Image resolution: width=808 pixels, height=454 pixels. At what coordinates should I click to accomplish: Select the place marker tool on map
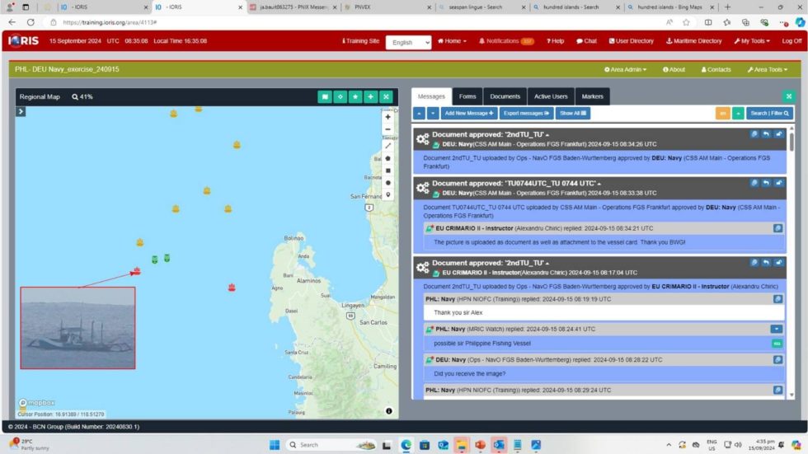tap(388, 195)
